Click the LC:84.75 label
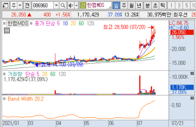This screenshot has width=196, height=127. 178,23
